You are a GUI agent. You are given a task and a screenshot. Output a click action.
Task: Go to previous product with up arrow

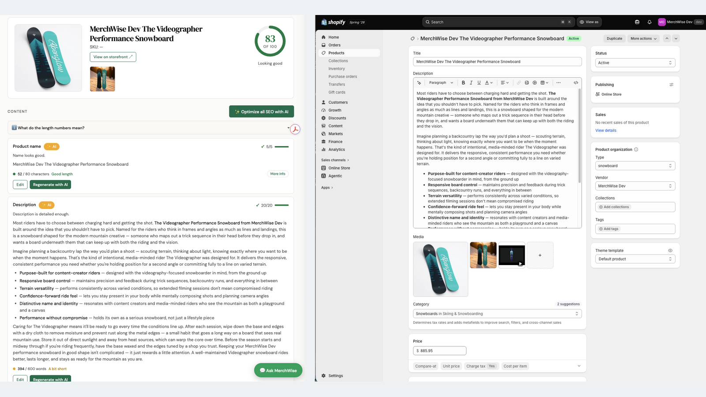[x=667, y=39]
